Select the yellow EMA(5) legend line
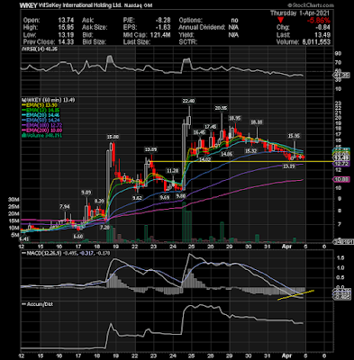Screen dimensions: 354x360 point(23,105)
